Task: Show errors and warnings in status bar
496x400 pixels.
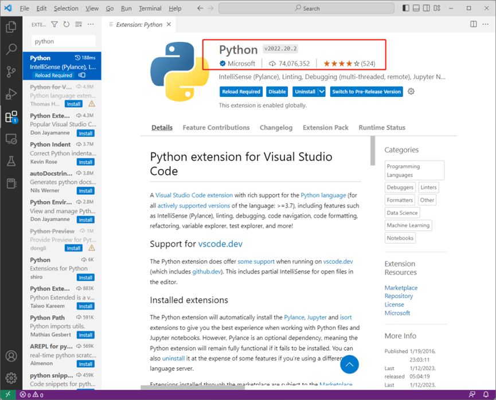Action: (32, 395)
